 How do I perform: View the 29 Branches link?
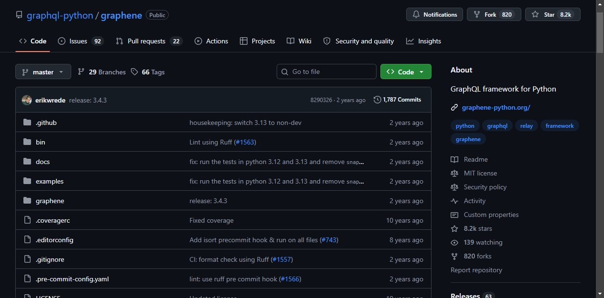pos(102,72)
